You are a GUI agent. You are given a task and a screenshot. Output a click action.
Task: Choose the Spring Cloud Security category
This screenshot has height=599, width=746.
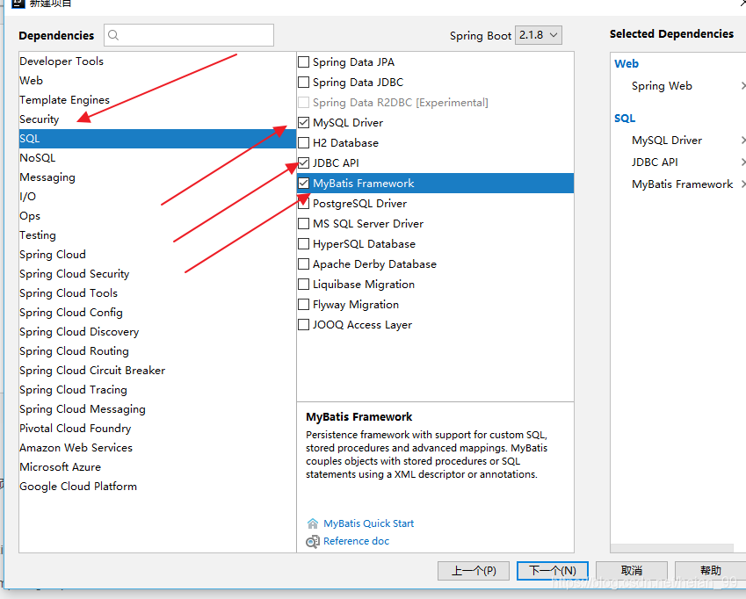point(75,274)
